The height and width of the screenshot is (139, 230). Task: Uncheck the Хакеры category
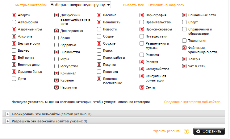184,59
